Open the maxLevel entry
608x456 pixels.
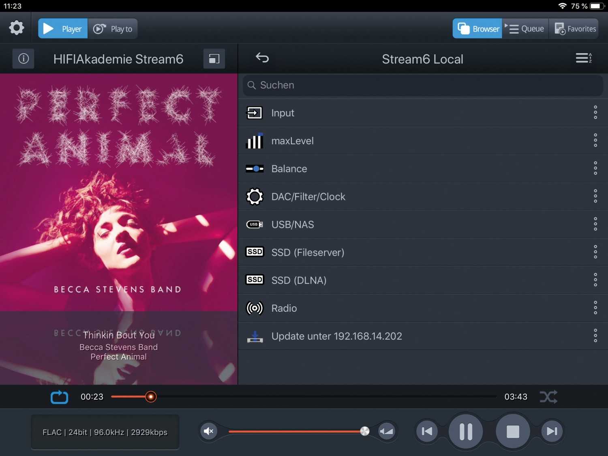point(423,141)
